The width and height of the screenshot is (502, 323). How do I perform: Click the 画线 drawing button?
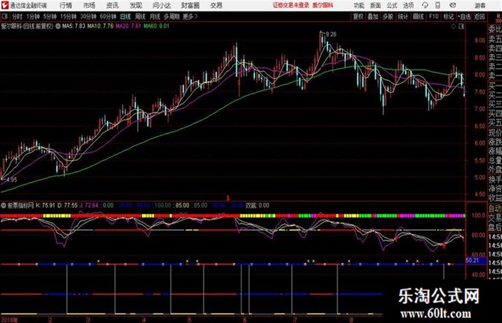[x=418, y=16]
